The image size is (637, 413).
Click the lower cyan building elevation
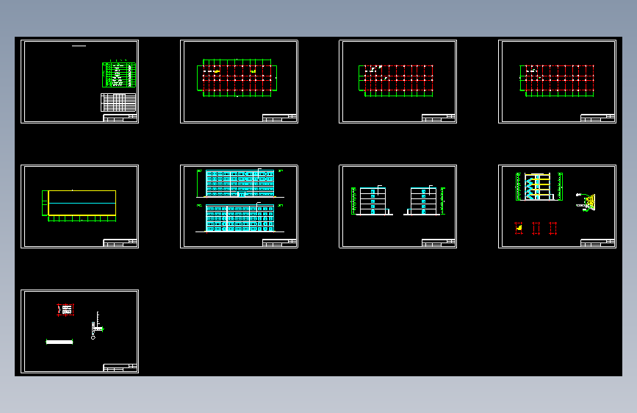pyautogui.click(x=240, y=218)
